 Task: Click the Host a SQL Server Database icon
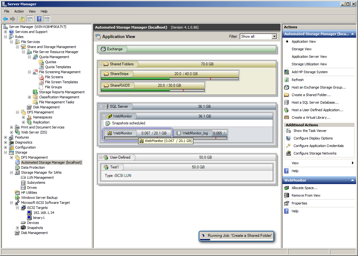[x=287, y=102]
